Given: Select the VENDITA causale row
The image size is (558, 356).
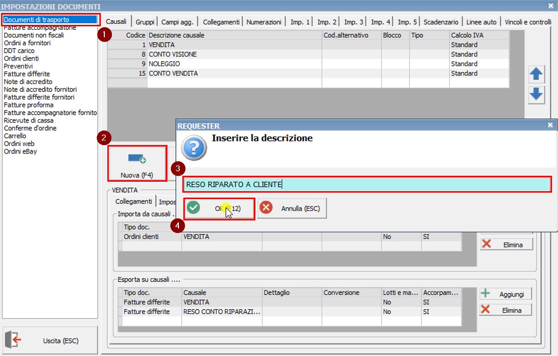Looking at the screenshot, I should 308,45.
